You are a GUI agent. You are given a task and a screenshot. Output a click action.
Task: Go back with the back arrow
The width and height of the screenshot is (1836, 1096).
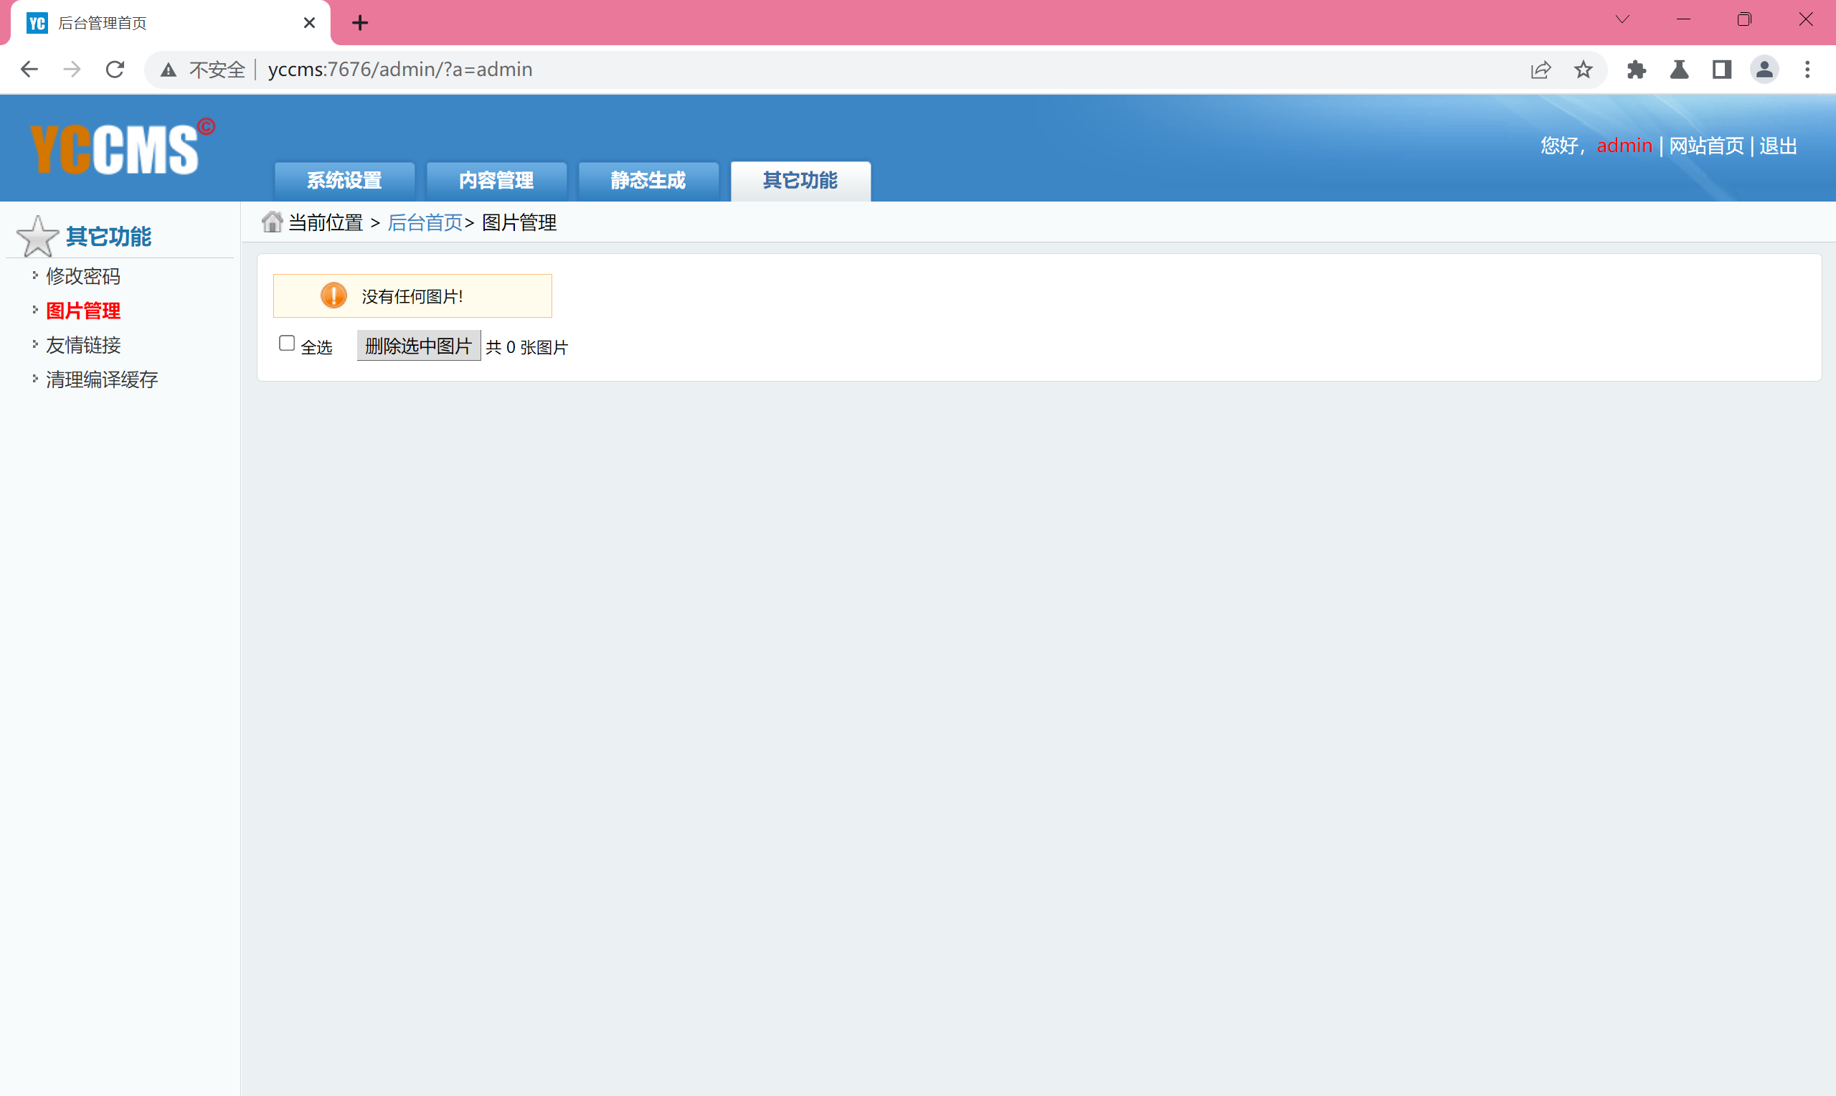click(x=29, y=70)
